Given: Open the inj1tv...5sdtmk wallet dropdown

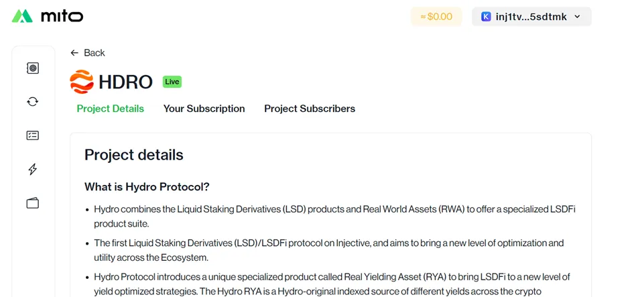Looking at the screenshot, I should click(531, 17).
